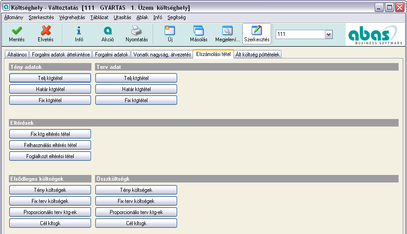The image size is (407, 234).
Task: Open the Végrehajtás menu
Action: point(72,17)
